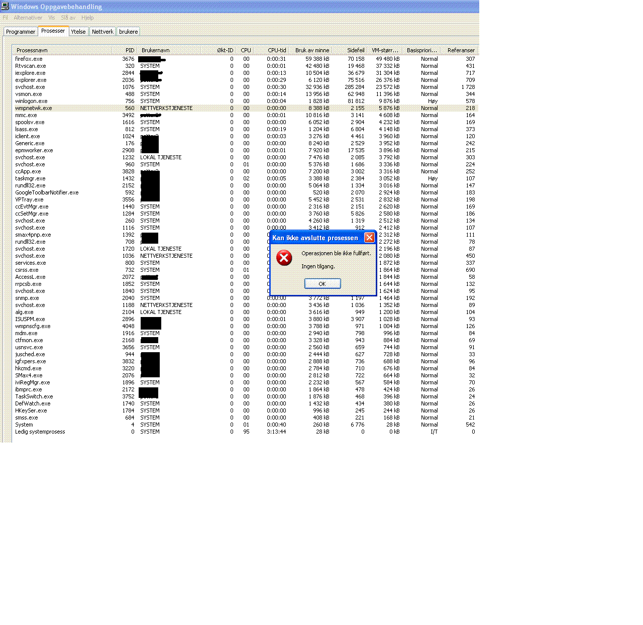This screenshot has width=643, height=625.
Task: Sort processes by PID column header
Action: coord(124,50)
